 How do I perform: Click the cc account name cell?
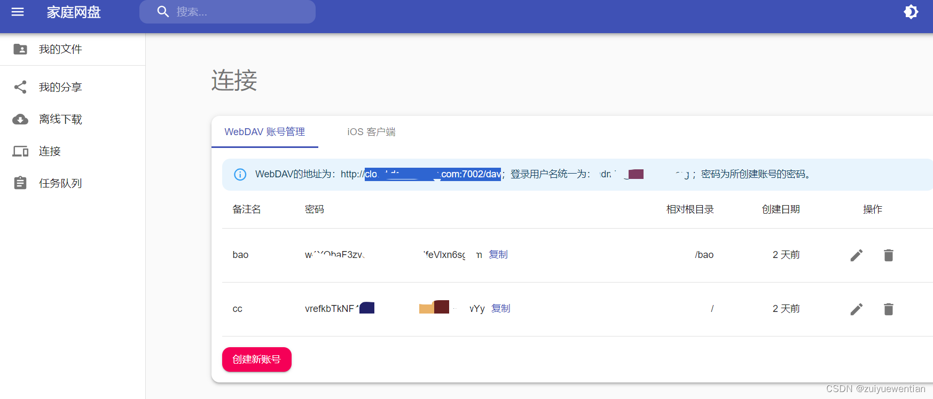point(238,309)
